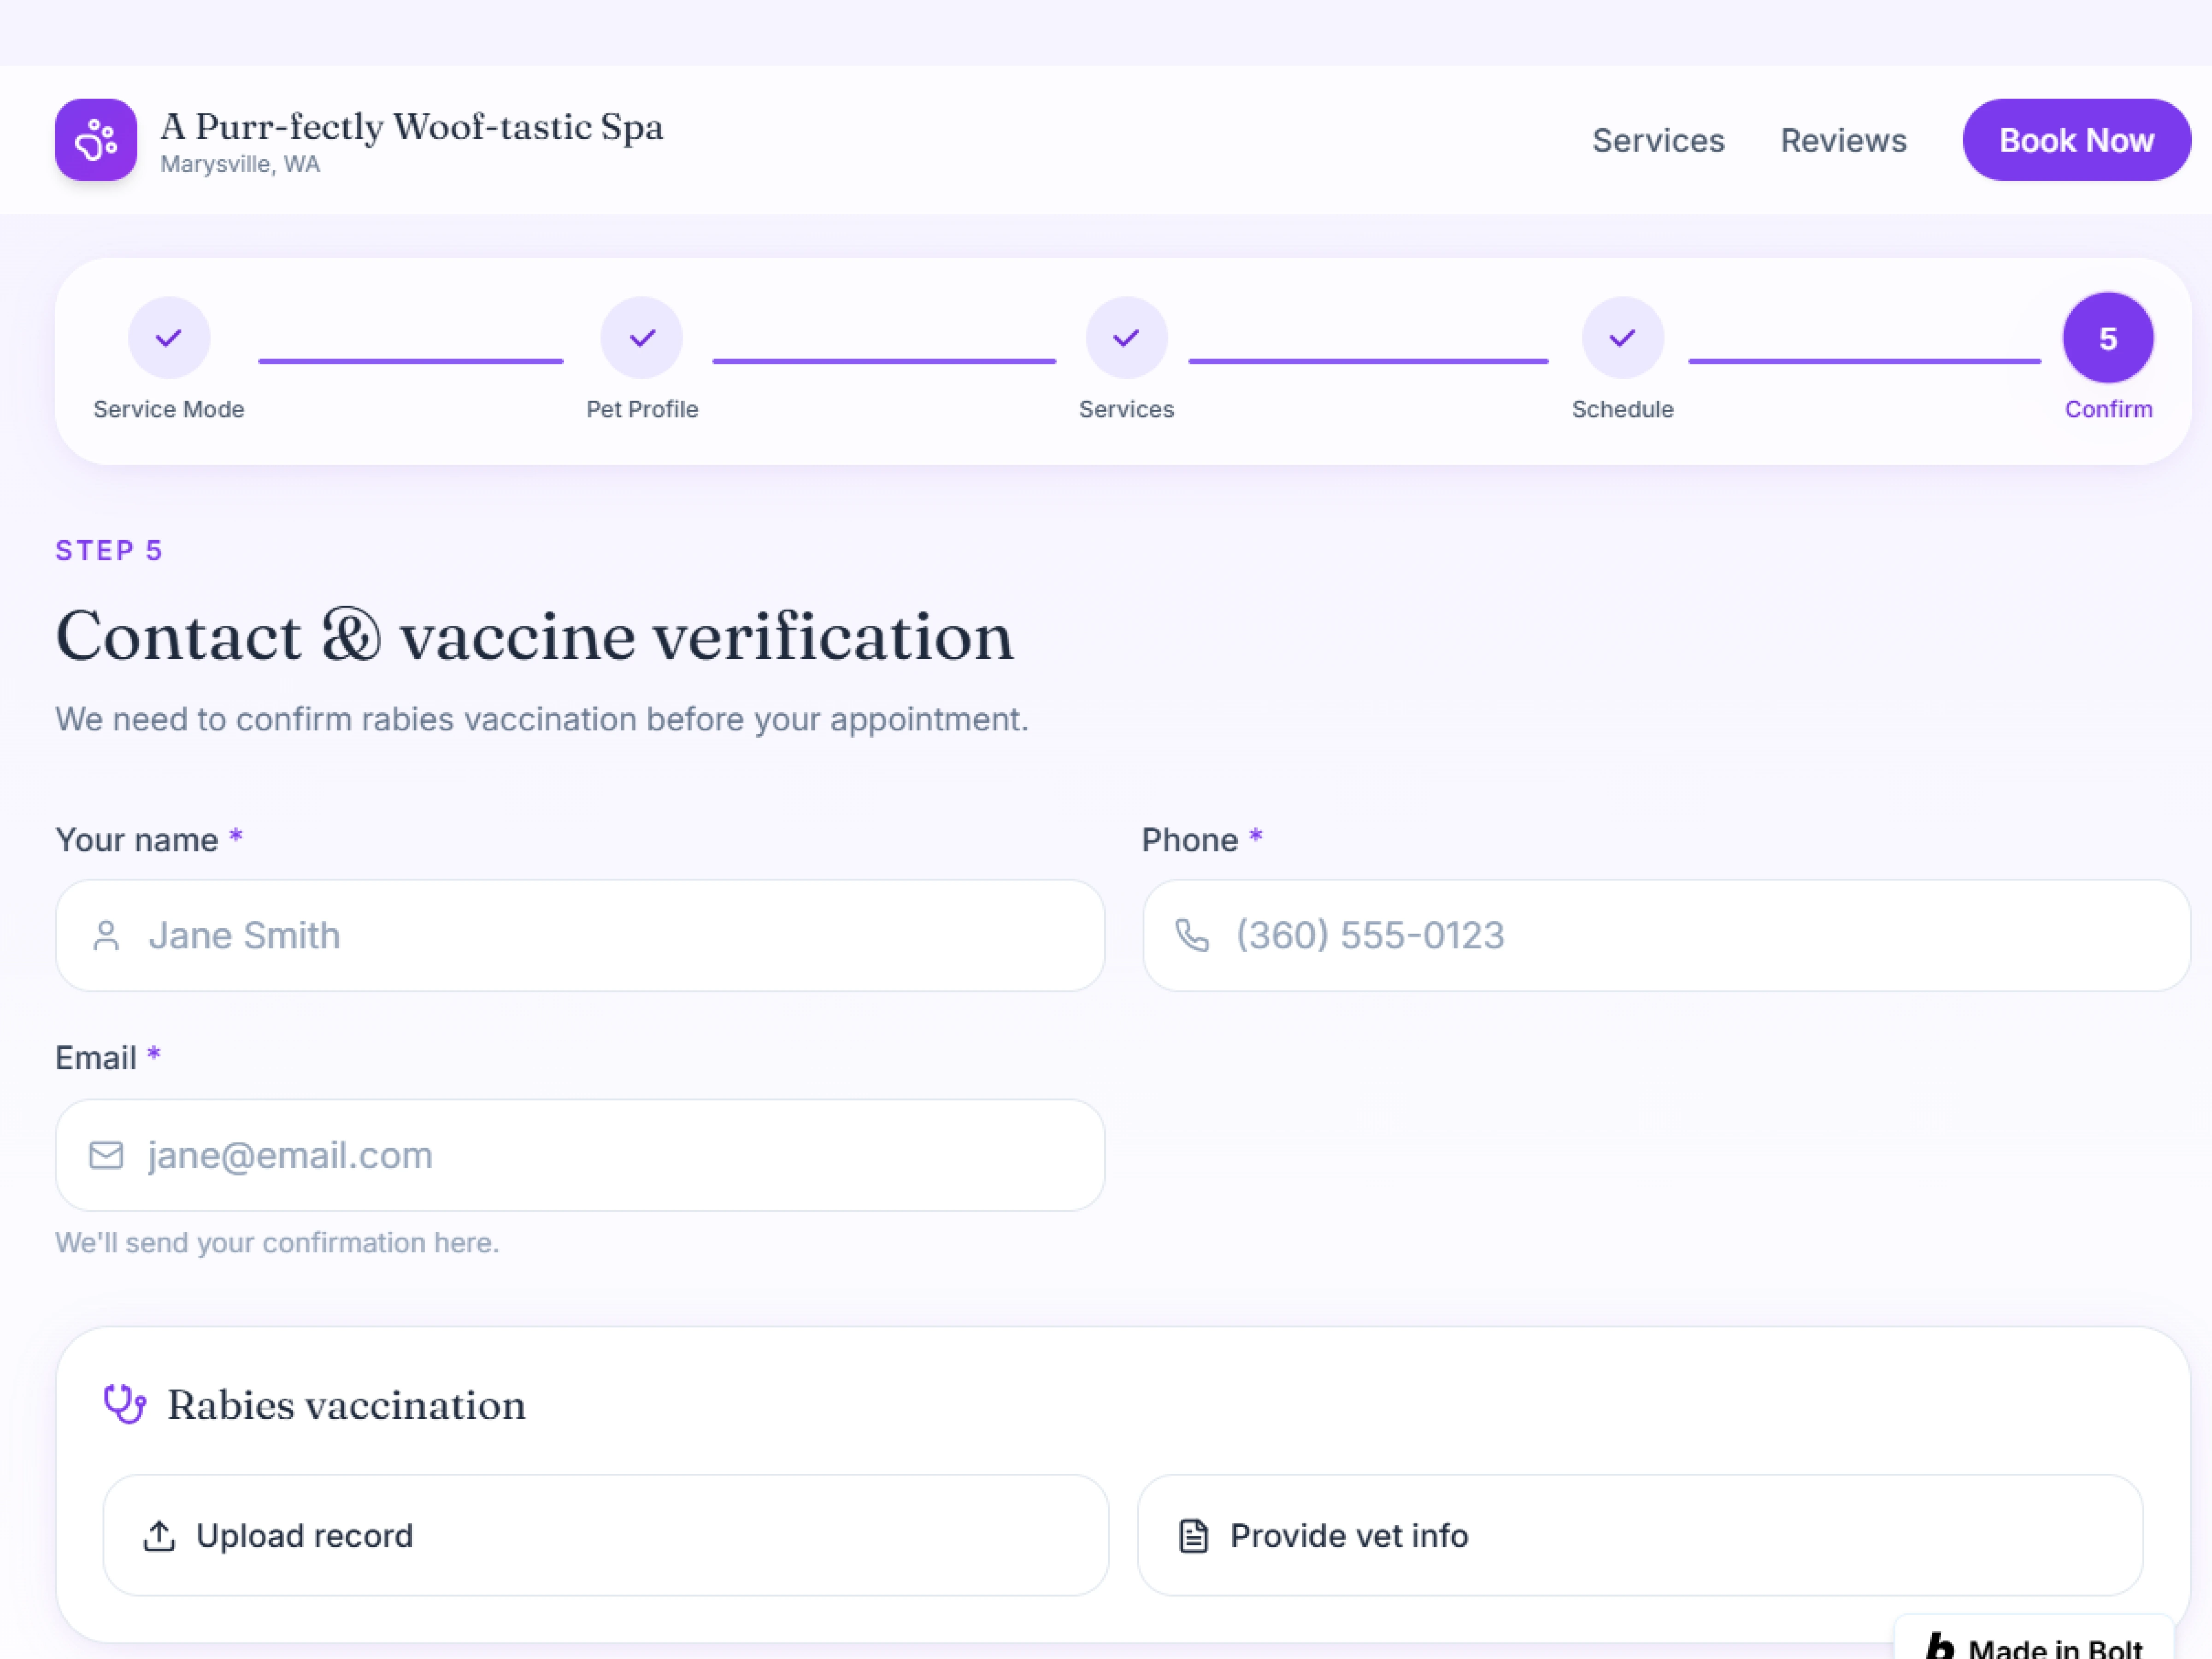
Task: Click the stethoscope icon beside Rabies vaccination
Action: (125, 1404)
